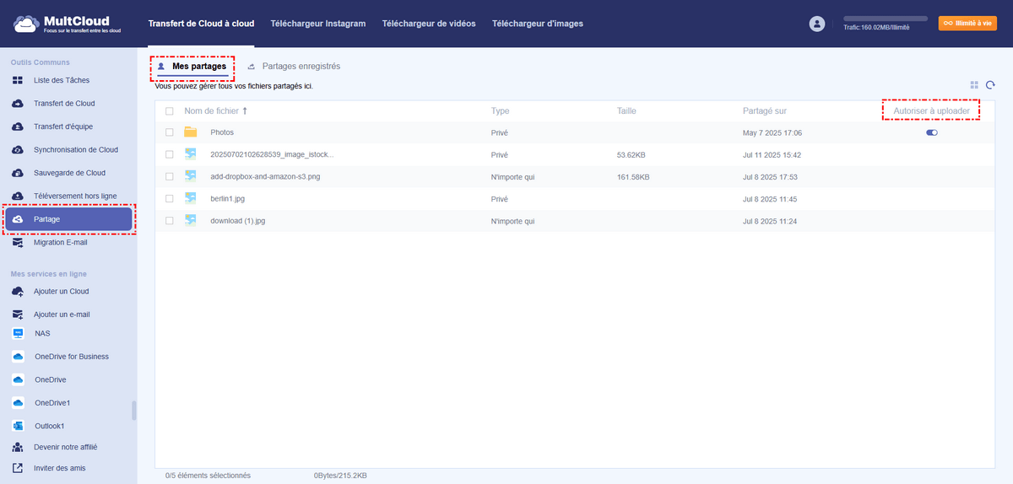The height and width of the screenshot is (484, 1013).
Task: Open Liste des Tâches in sidebar
Action: [x=61, y=80]
